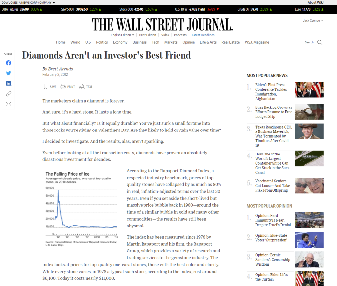Open the Politics section
Screen dimensions: 337x286
click(x=102, y=42)
